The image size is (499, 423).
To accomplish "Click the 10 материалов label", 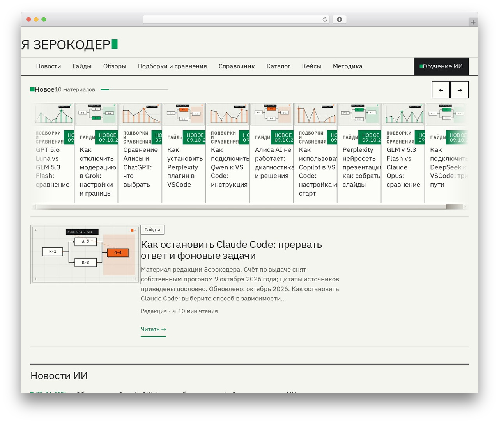I will coord(75,90).
